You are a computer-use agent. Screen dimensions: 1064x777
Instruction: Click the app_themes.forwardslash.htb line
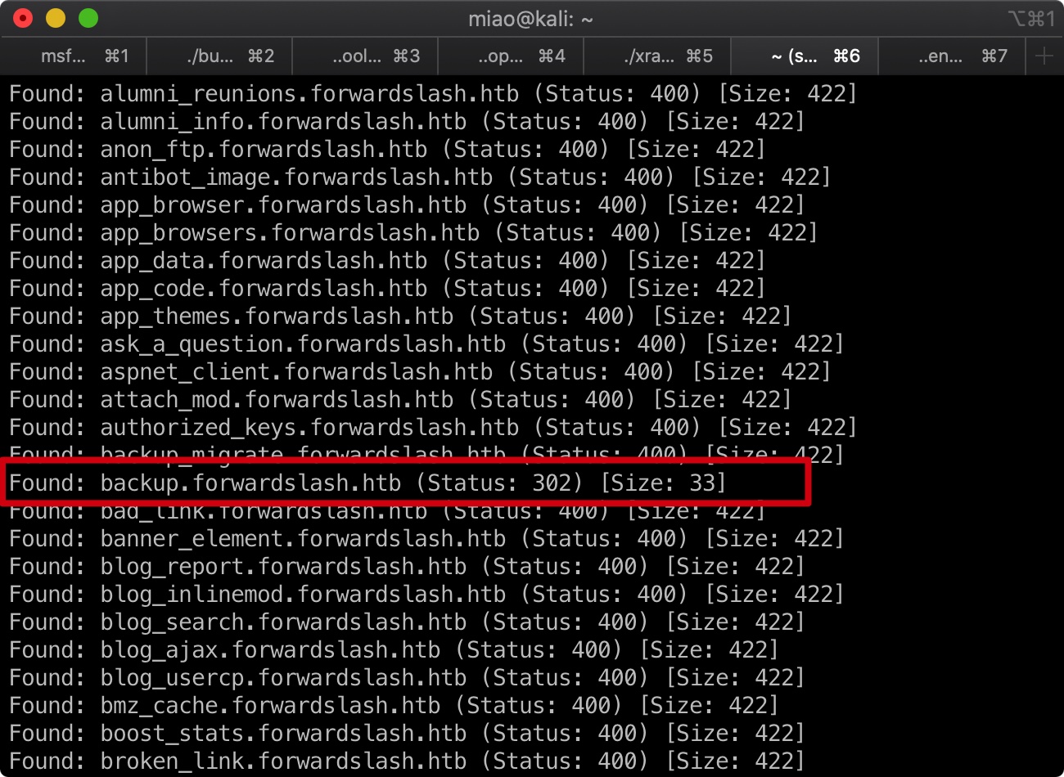click(x=400, y=317)
